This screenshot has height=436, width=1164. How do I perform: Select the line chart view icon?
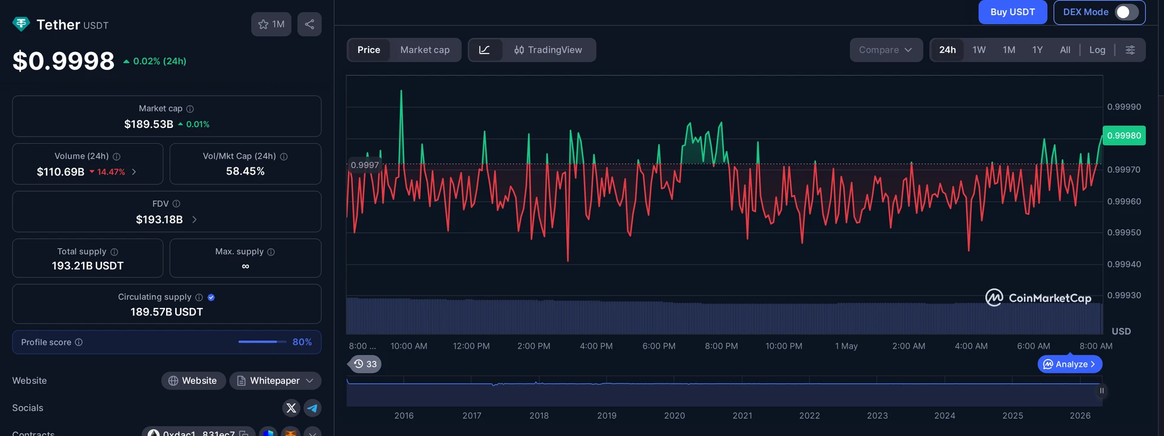[484, 50]
